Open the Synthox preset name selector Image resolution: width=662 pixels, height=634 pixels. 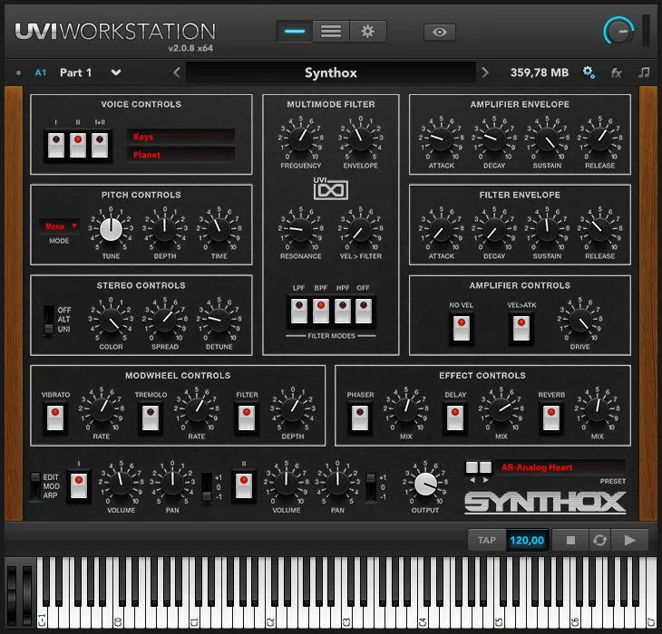pos(330,72)
